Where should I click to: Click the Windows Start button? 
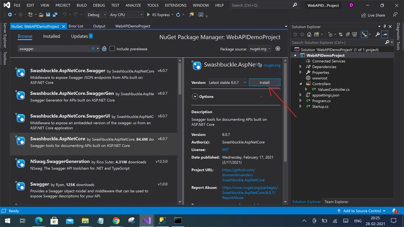tap(7, 221)
